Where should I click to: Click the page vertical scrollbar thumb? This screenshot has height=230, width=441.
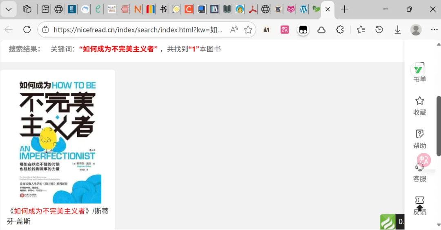tap(439, 126)
